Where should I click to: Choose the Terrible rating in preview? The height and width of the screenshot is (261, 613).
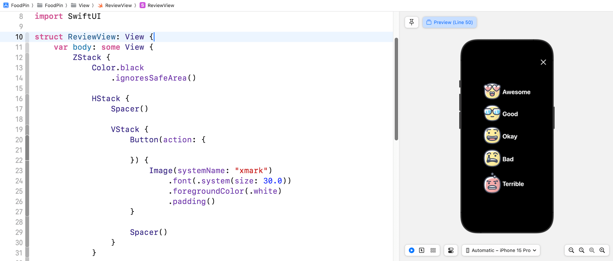pos(504,184)
